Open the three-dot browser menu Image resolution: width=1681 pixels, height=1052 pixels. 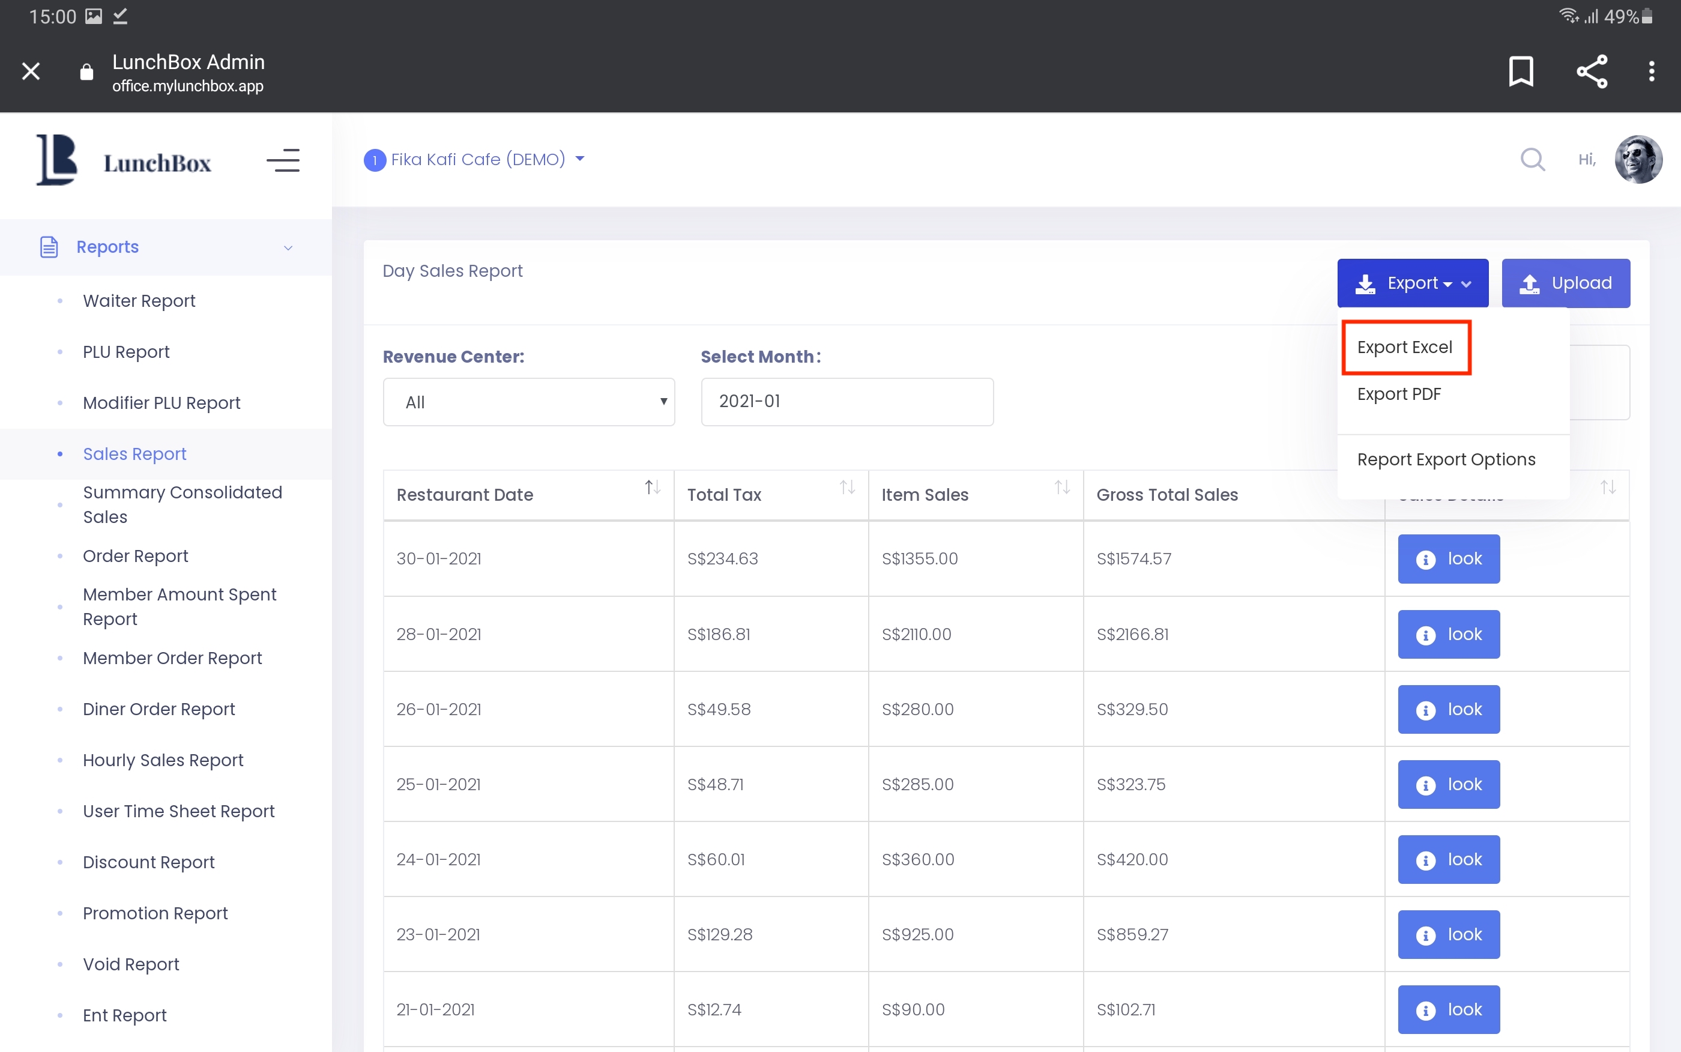[x=1651, y=71]
